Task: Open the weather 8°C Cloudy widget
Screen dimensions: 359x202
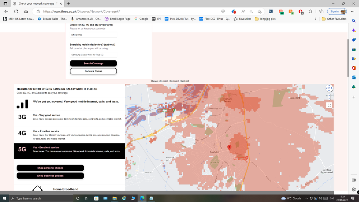Action: [x=291, y=198]
